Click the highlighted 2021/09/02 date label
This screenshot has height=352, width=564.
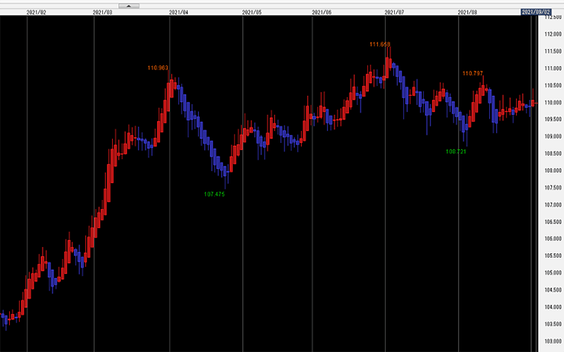(x=534, y=12)
